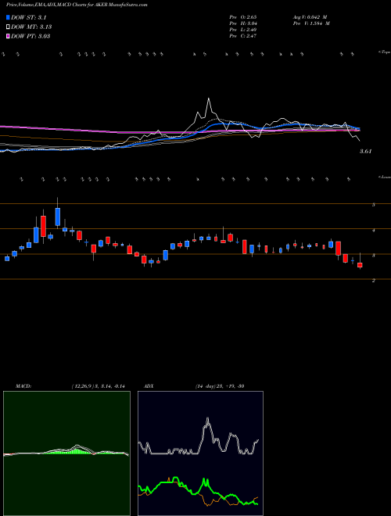Click the blue DOW ST legend swatch
391x516 pixels.
coord(8,18)
